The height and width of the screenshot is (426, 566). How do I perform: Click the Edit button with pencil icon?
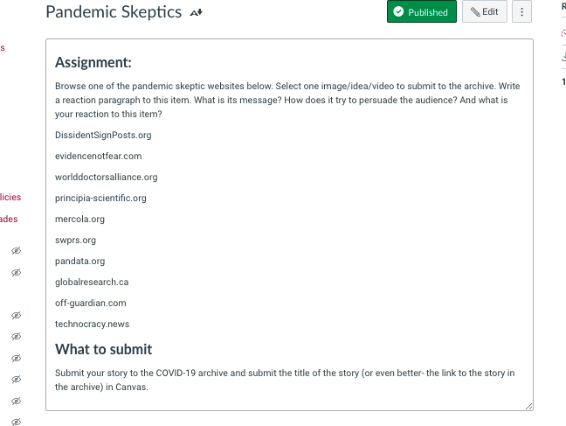click(484, 12)
